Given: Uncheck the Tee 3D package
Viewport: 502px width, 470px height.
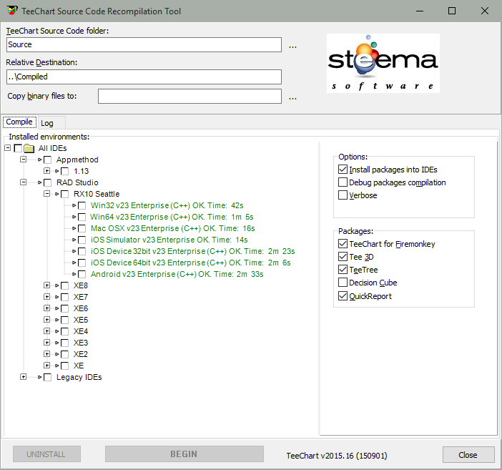Looking at the screenshot, I should [x=343, y=256].
